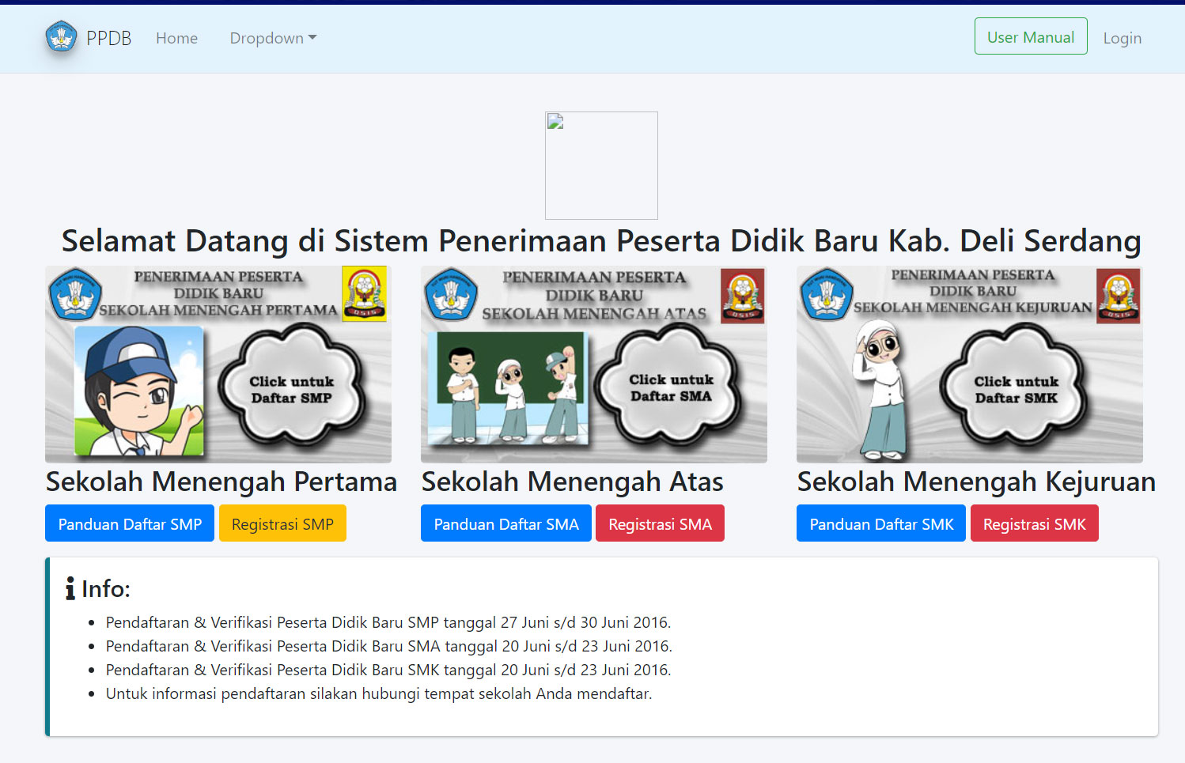Open the Home navigation item
Image resolution: width=1185 pixels, height=763 pixels.
[176, 38]
